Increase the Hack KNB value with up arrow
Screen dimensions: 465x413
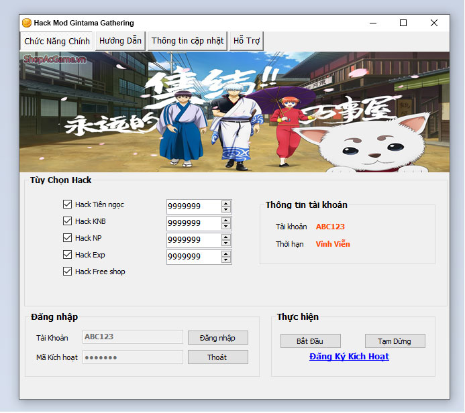coord(226,221)
